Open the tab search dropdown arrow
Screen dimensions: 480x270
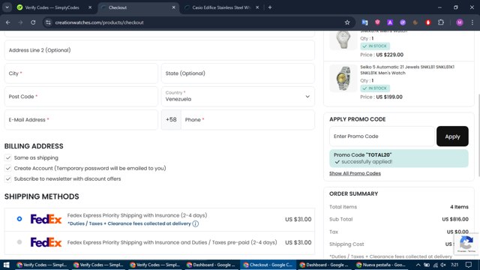coord(7,7)
